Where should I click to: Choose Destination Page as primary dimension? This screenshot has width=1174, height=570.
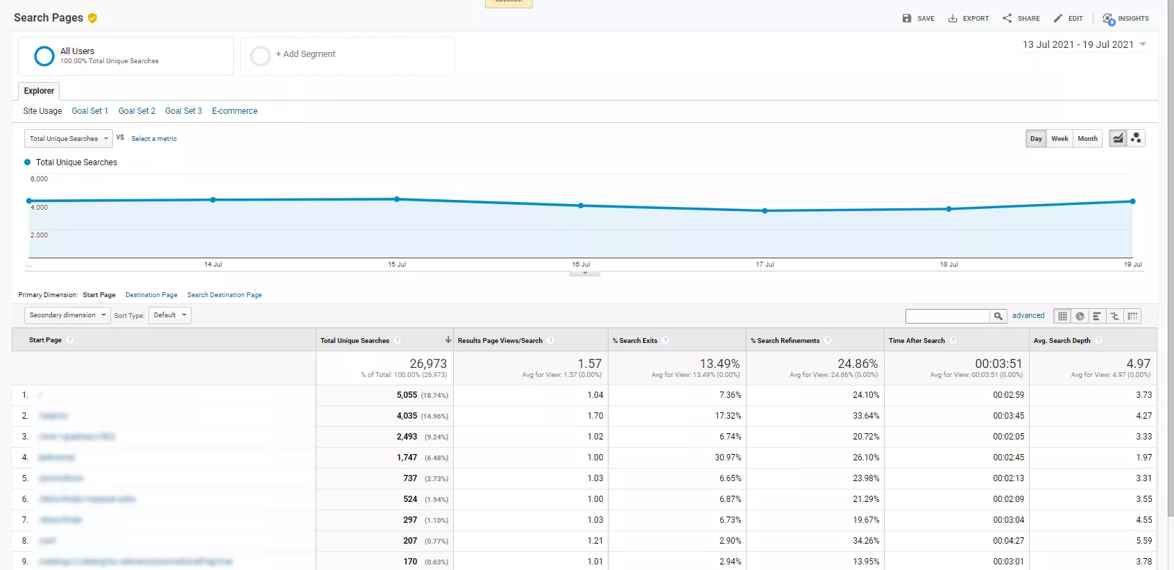151,295
